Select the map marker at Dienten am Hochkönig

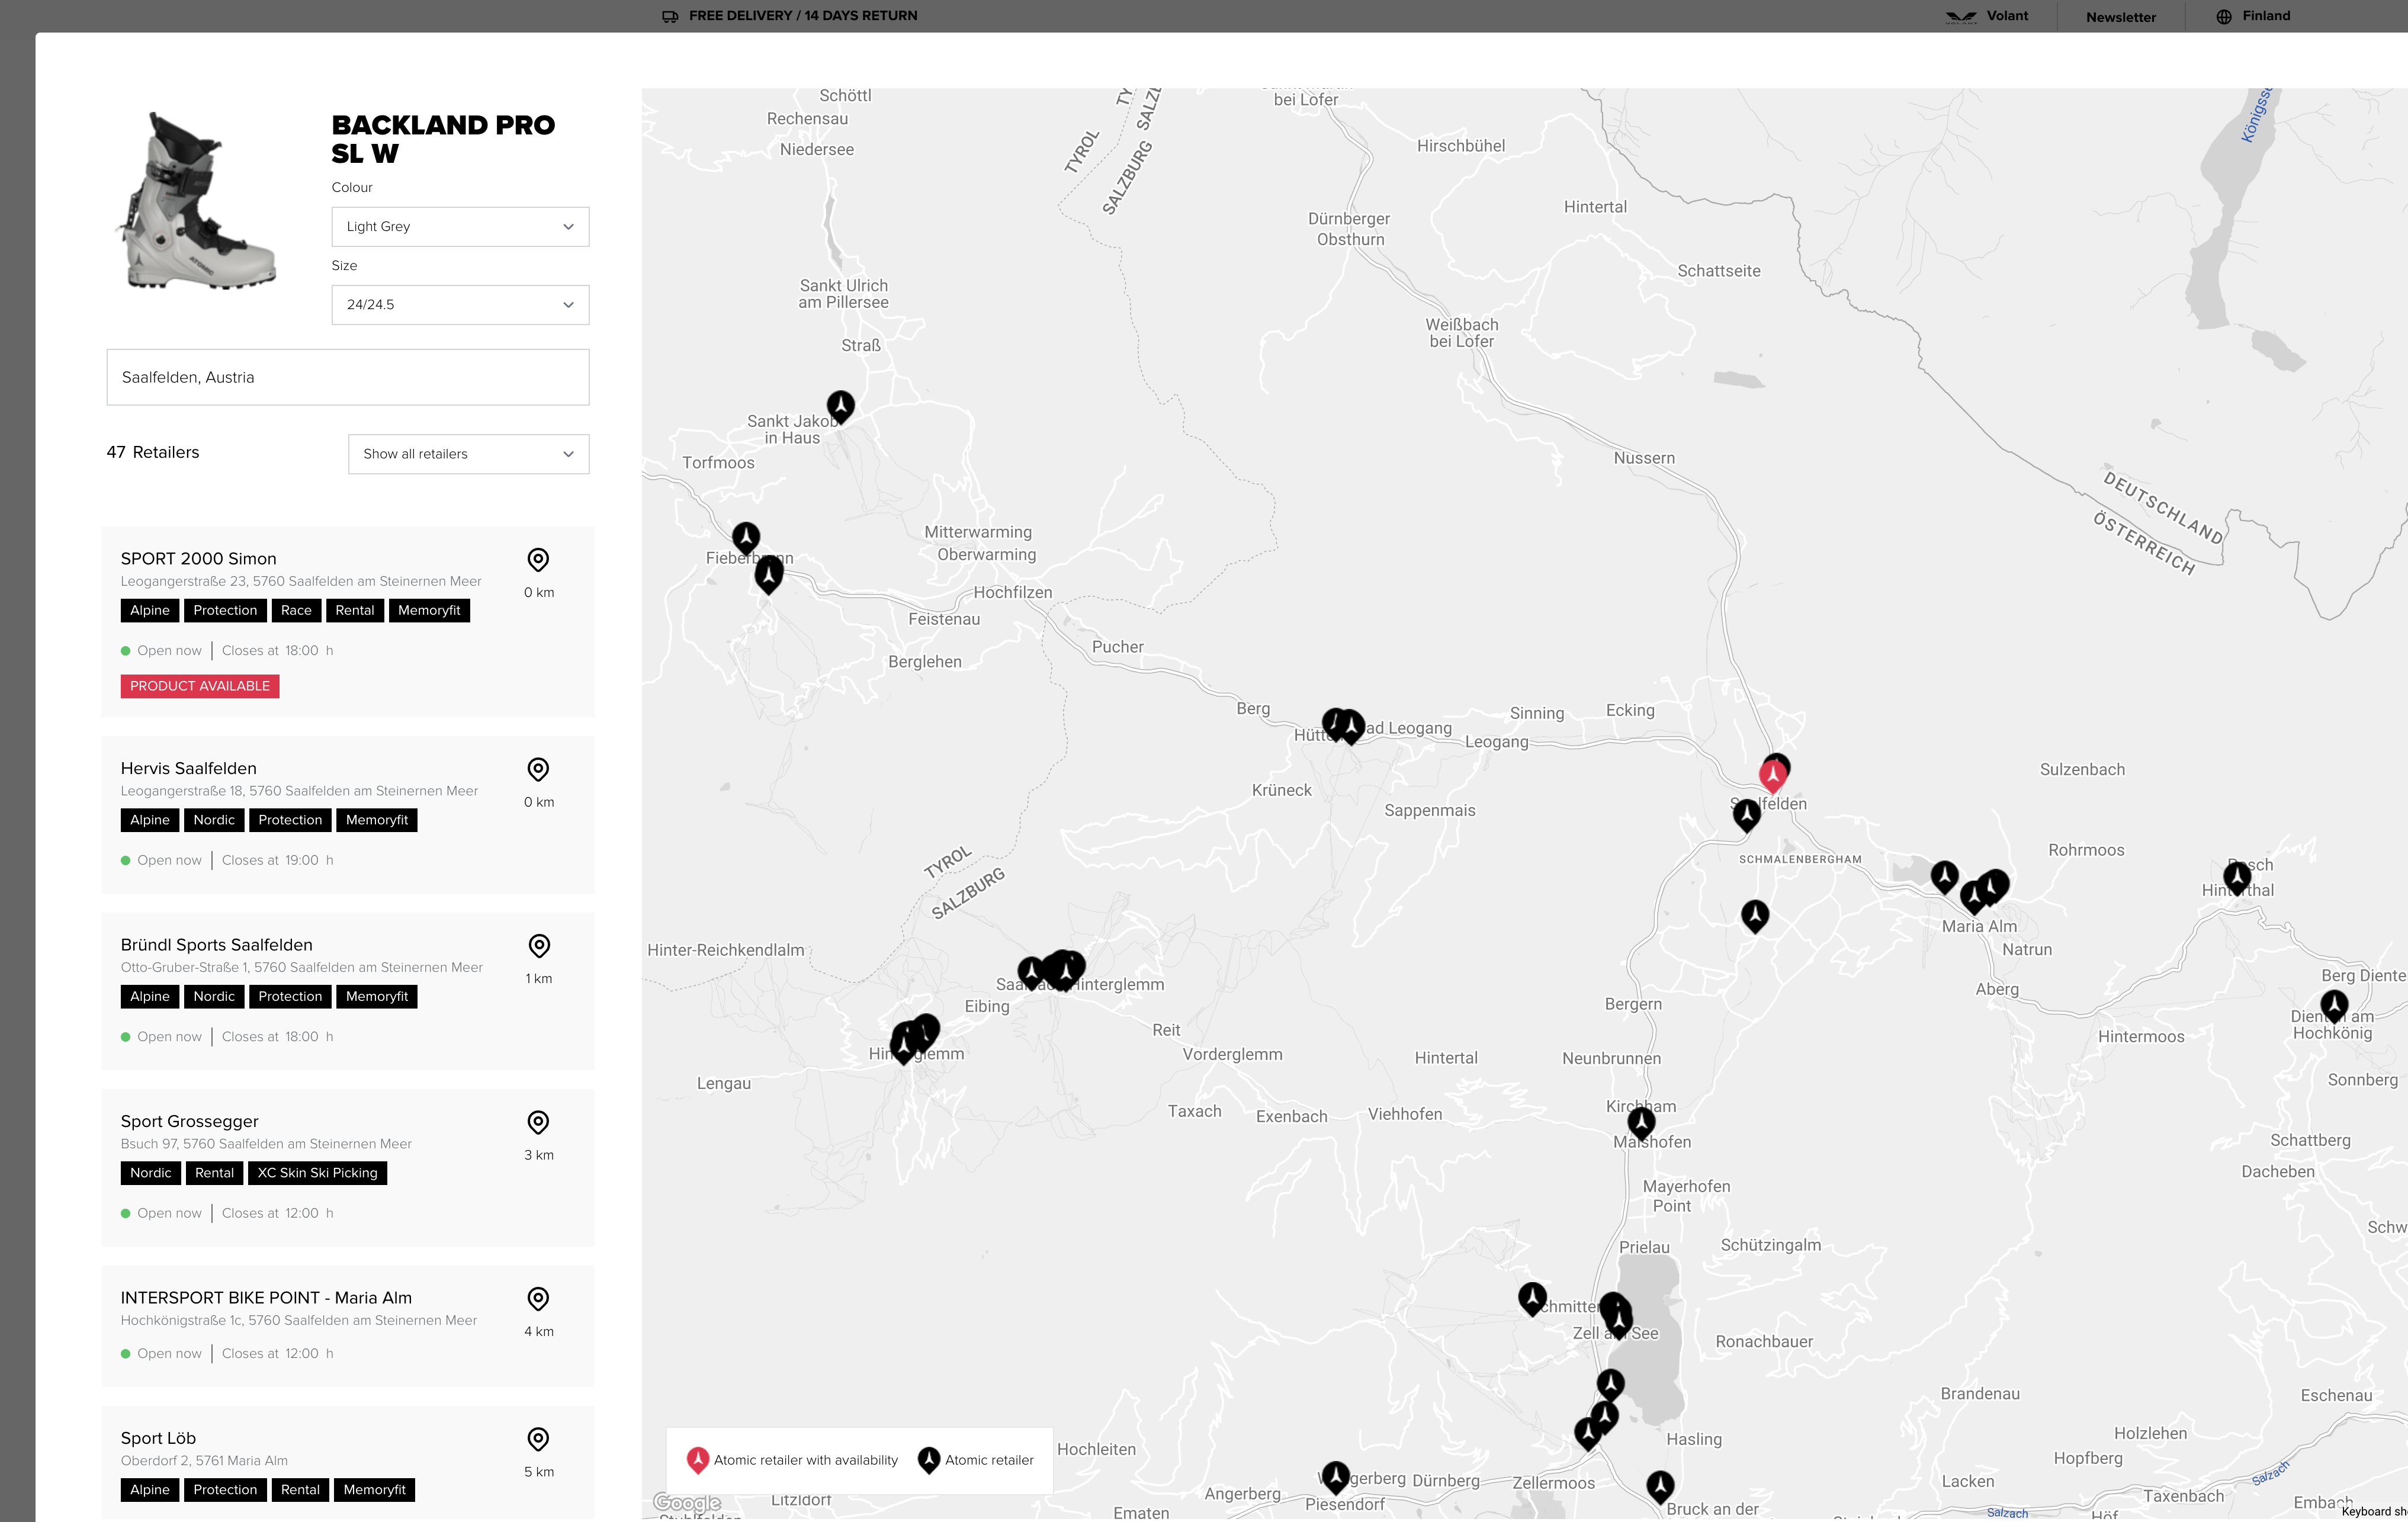pyautogui.click(x=2334, y=1005)
